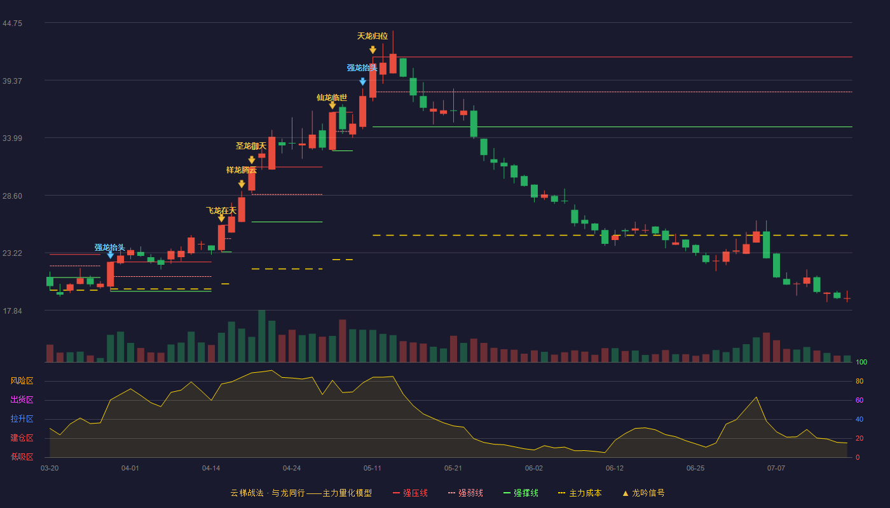
Task: Click the 06-12 date label
Action: click(x=615, y=468)
